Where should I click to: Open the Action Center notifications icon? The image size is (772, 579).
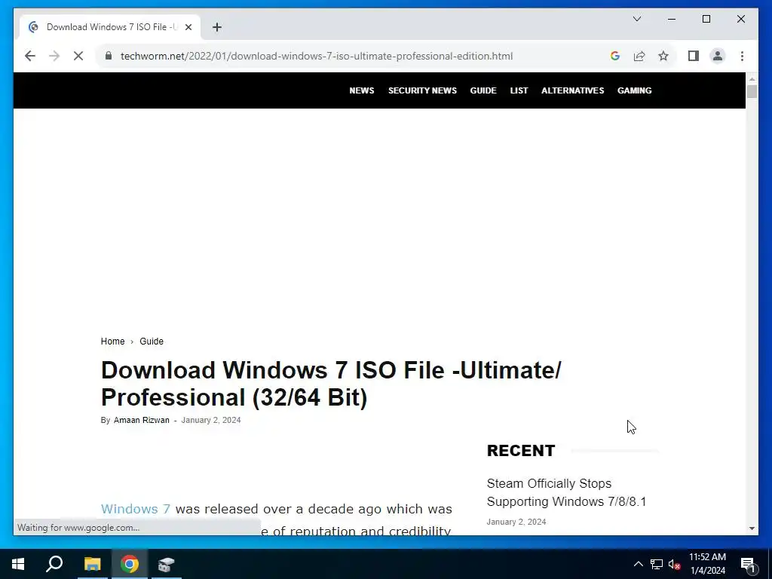748,564
